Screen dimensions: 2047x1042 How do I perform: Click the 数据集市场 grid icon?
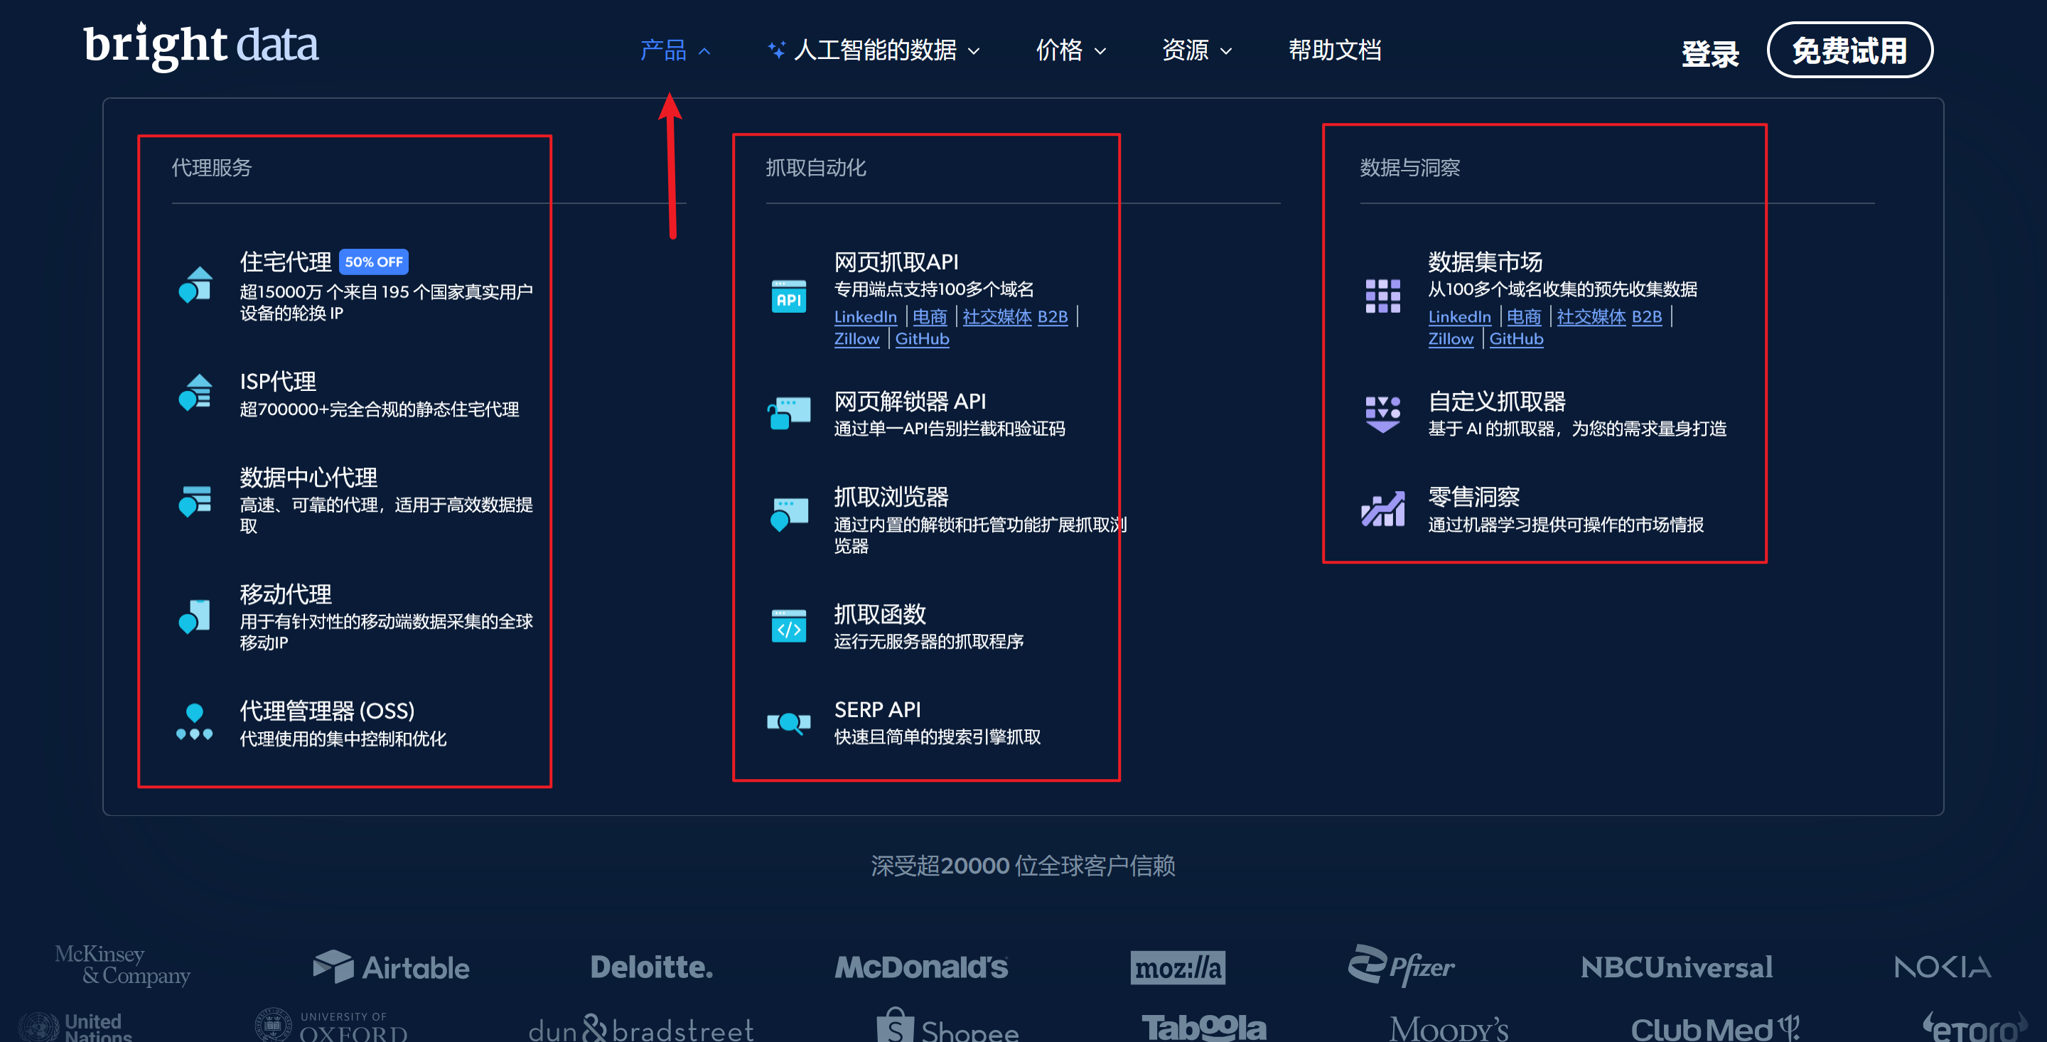coord(1382,296)
